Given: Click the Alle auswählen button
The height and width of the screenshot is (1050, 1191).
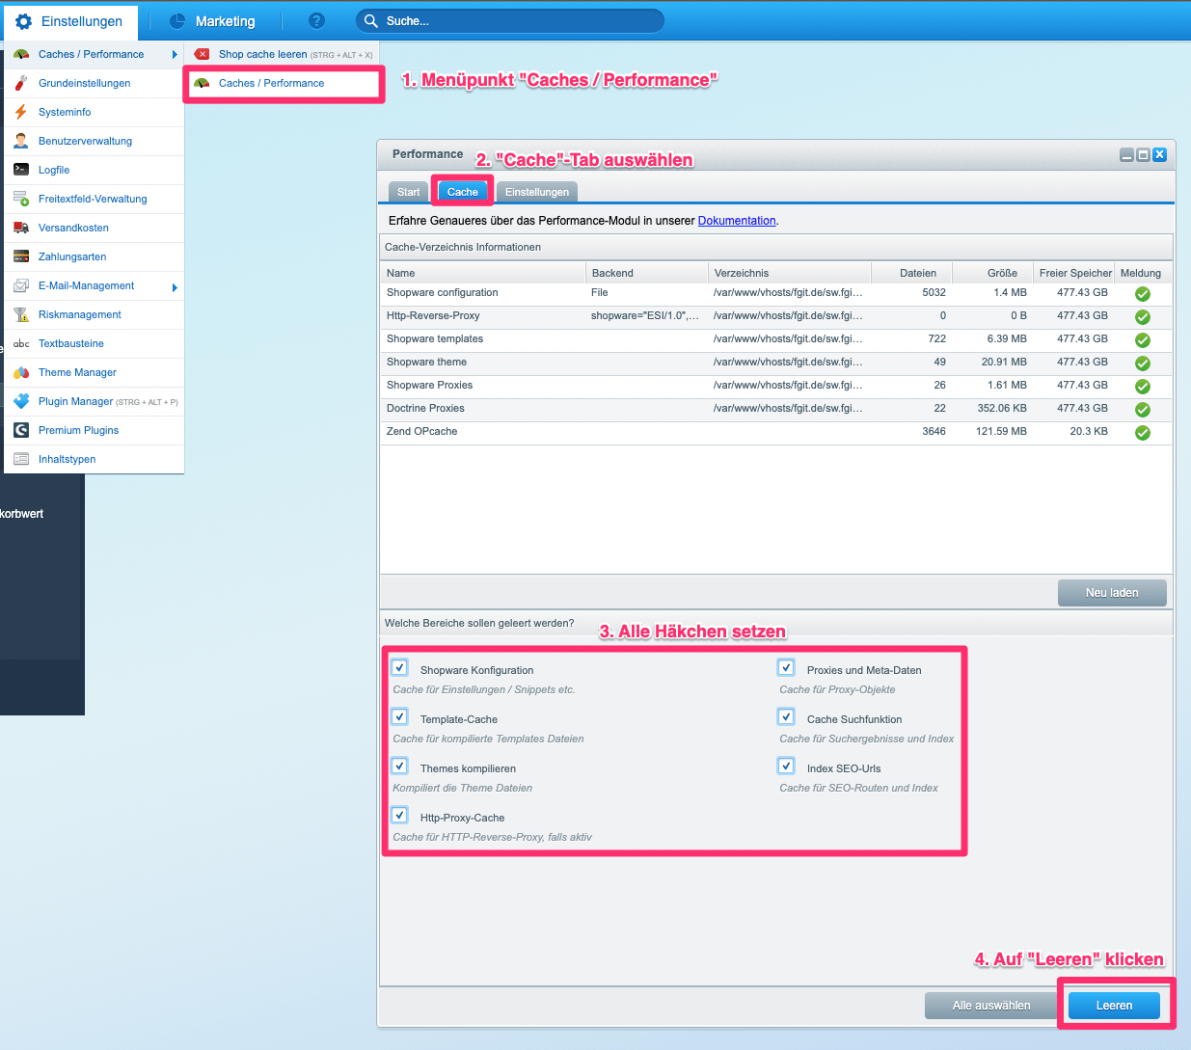Looking at the screenshot, I should pyautogui.click(x=991, y=1006).
